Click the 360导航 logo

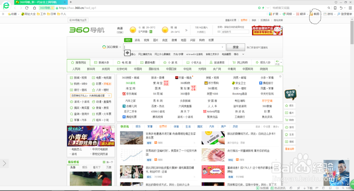pyautogui.click(x=87, y=30)
